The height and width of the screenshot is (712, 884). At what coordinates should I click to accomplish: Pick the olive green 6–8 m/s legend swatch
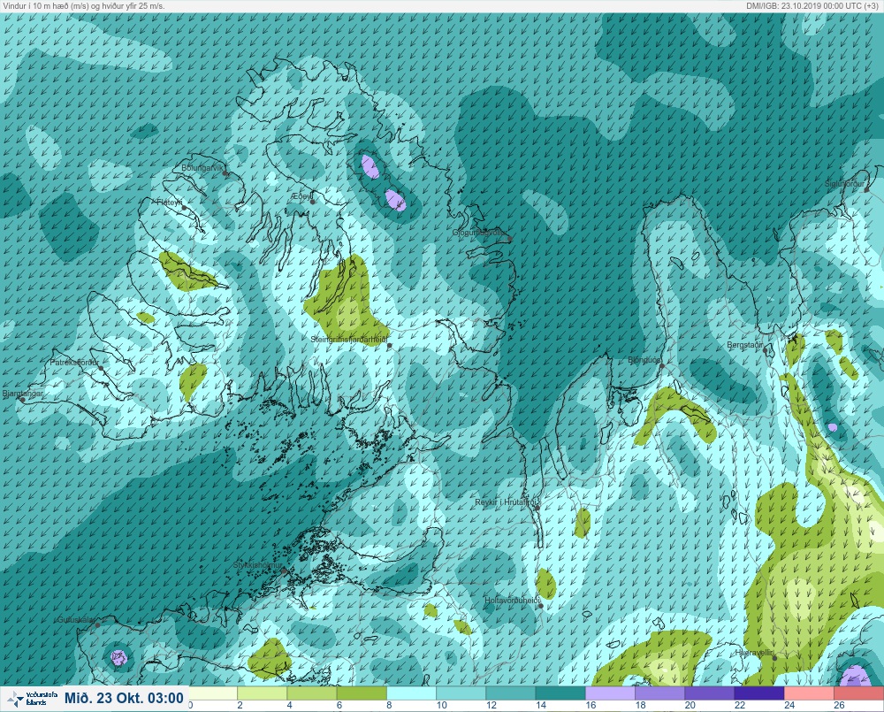[x=362, y=693]
